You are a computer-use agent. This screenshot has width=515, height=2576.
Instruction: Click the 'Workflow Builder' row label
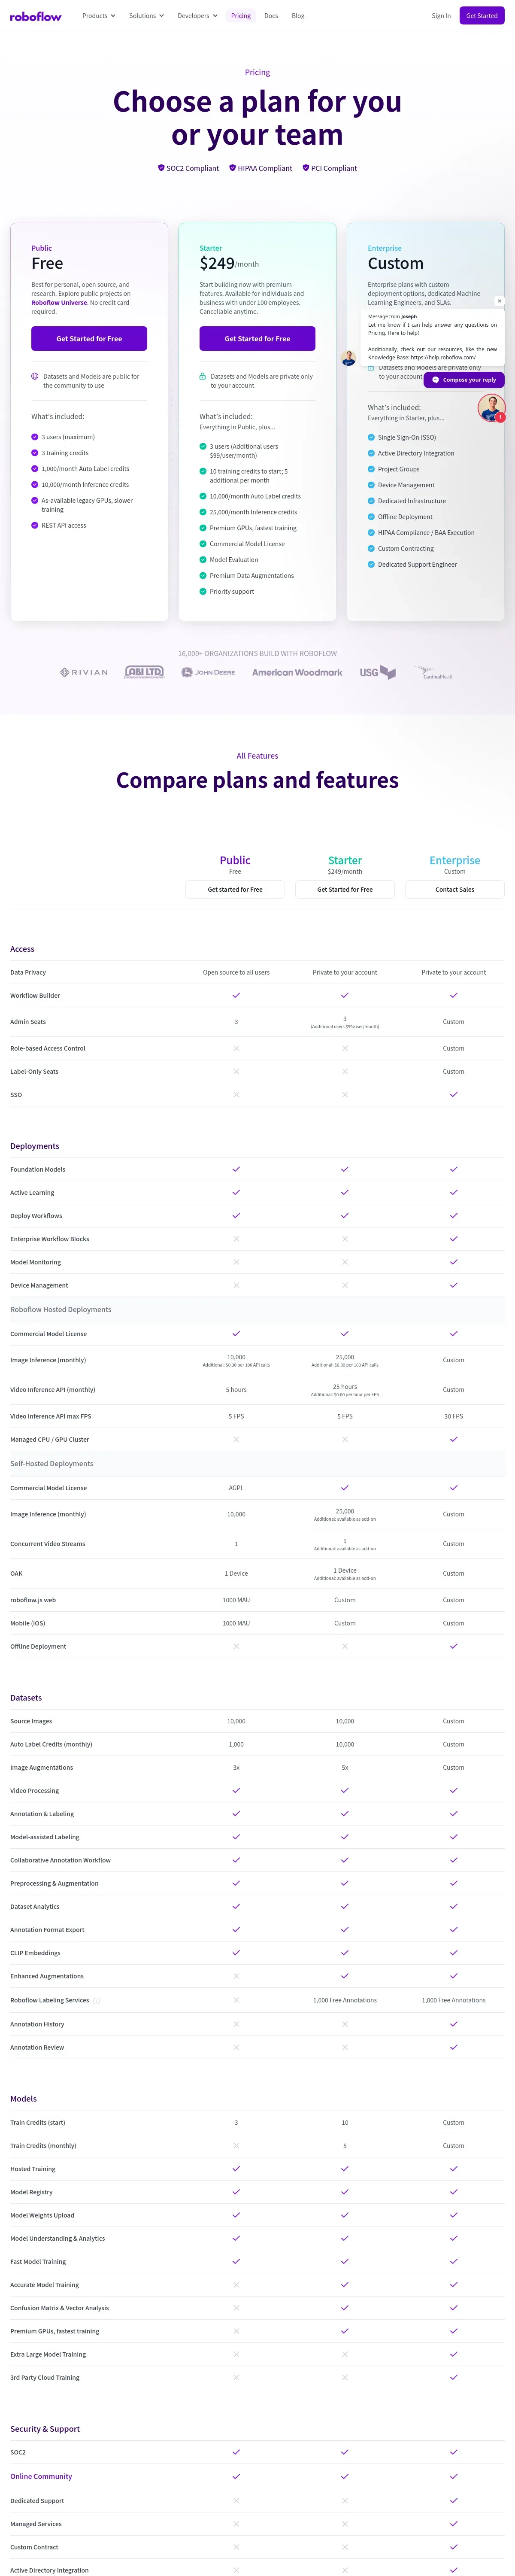35,996
